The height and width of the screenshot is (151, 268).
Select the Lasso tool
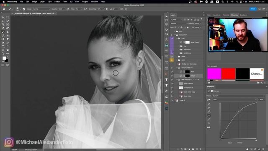[3, 21]
